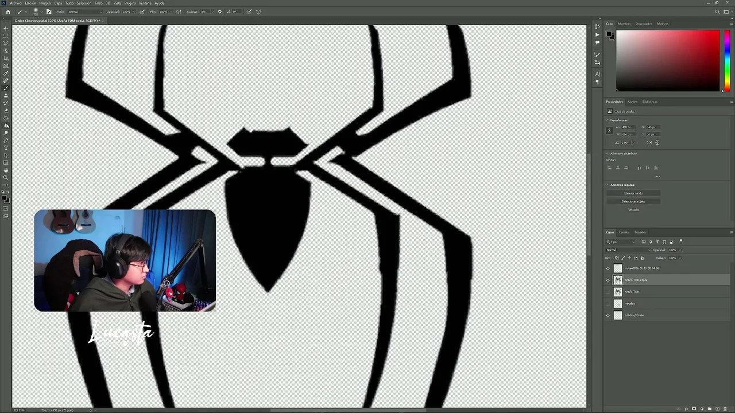Show more align options ellipsis
Image resolution: width=735 pixels, height=413 pixels.
coord(657,176)
